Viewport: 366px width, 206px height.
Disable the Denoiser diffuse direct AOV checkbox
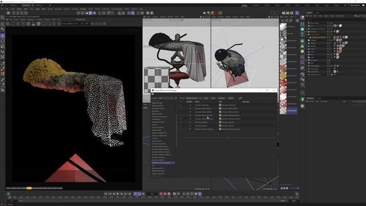(190, 109)
